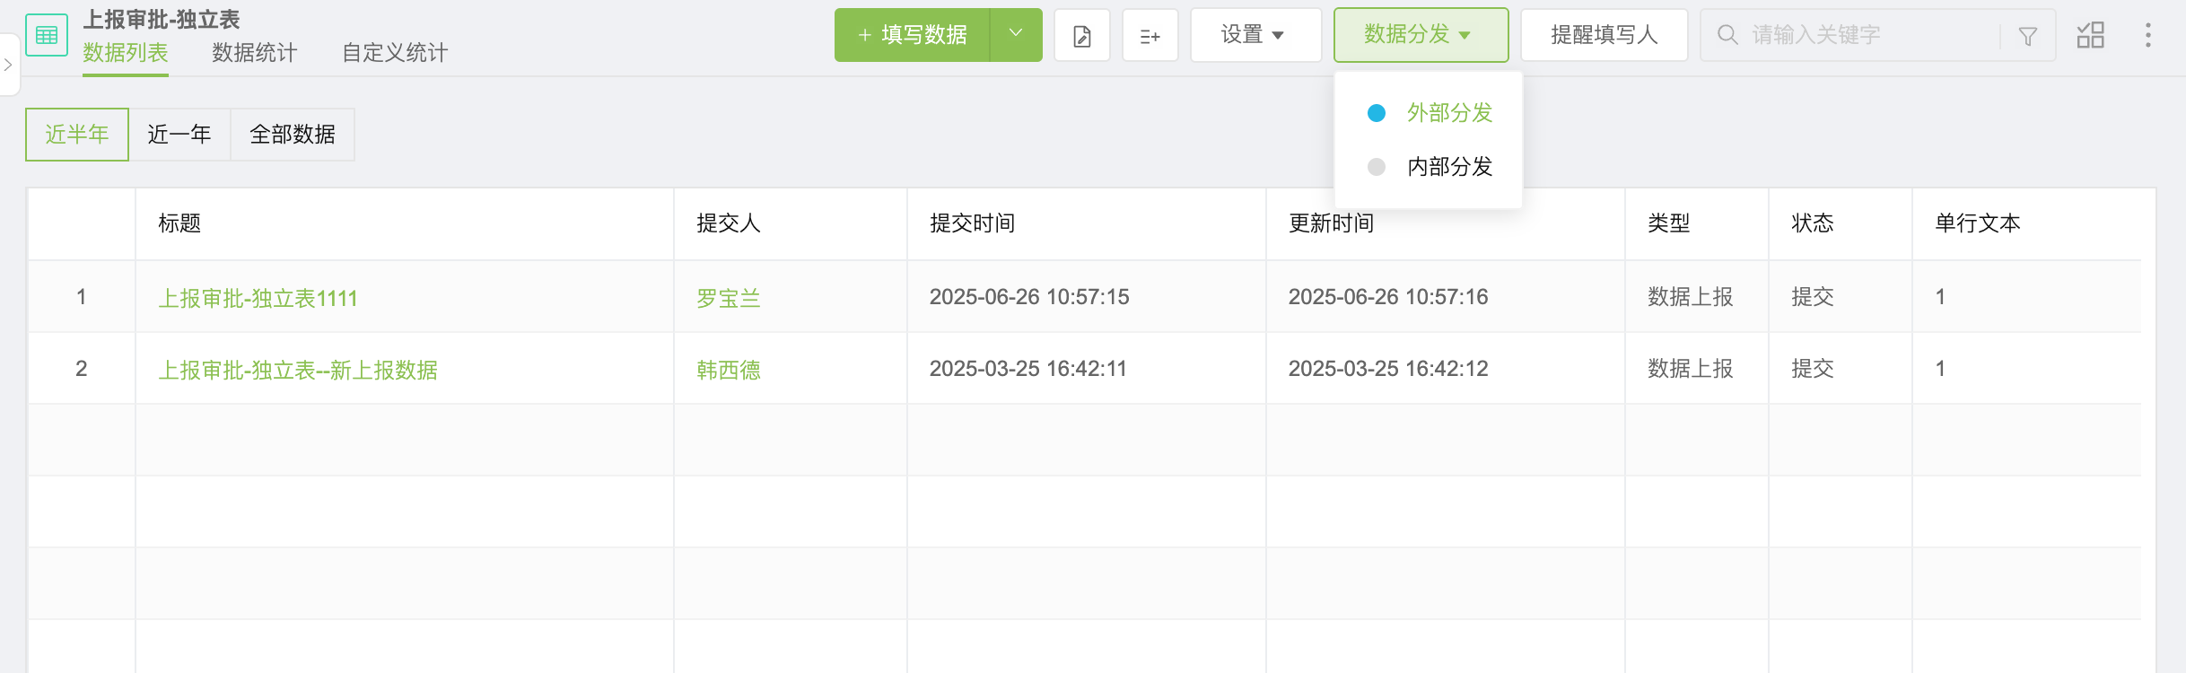Select the 近半年 time range
Image resolution: width=2186 pixels, height=673 pixels.
click(77, 135)
